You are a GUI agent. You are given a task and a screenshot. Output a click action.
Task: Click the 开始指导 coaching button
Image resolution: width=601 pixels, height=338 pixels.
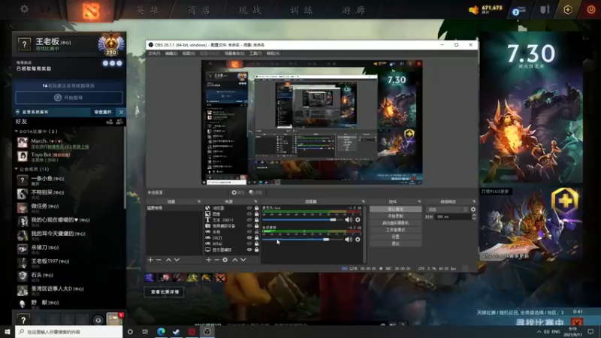(69, 98)
